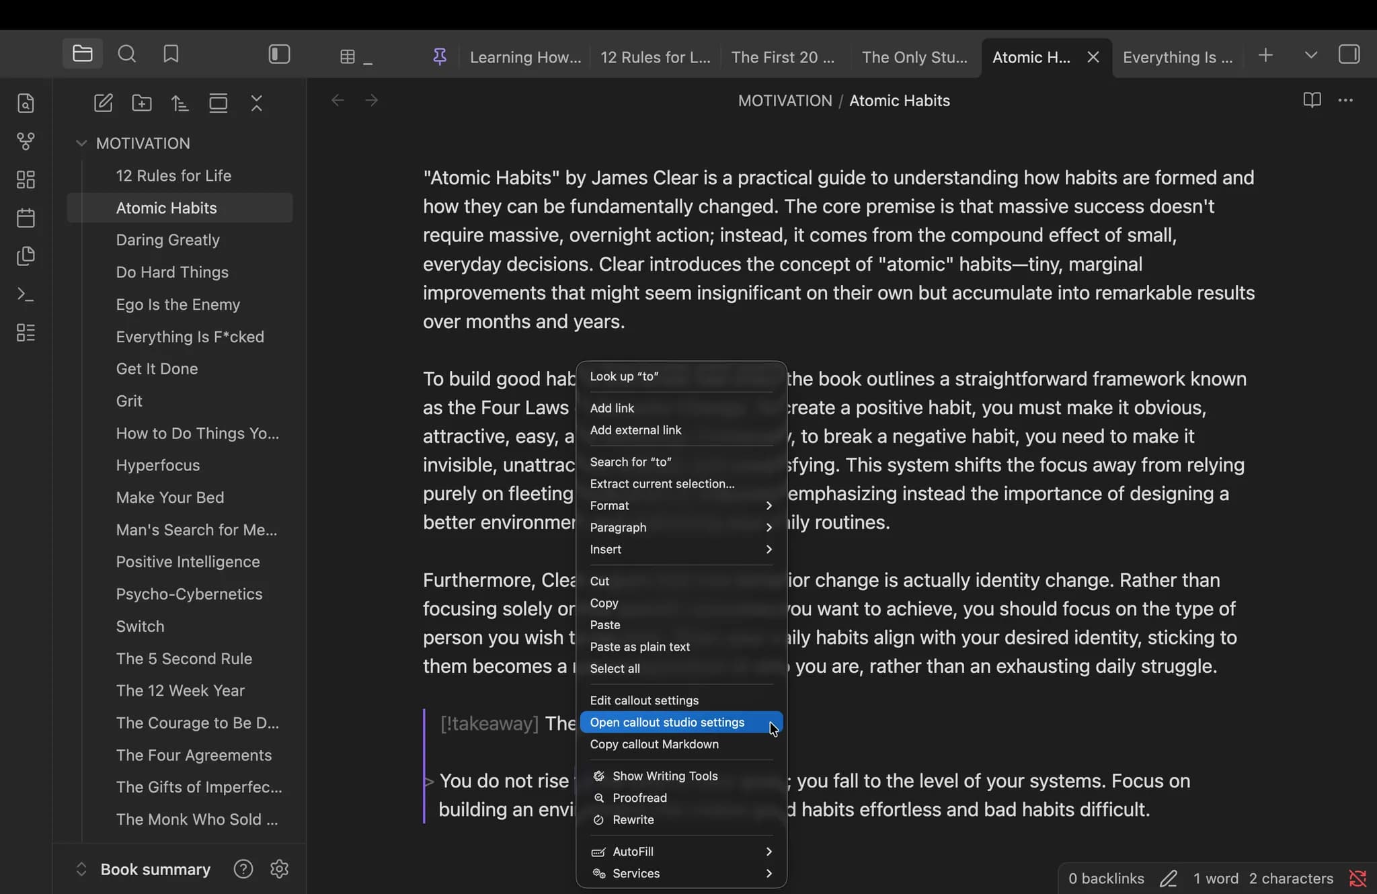Click the pencil editing mode status icon

point(1169,879)
